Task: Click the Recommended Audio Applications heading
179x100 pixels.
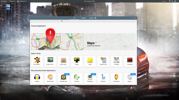Action: 43,71
